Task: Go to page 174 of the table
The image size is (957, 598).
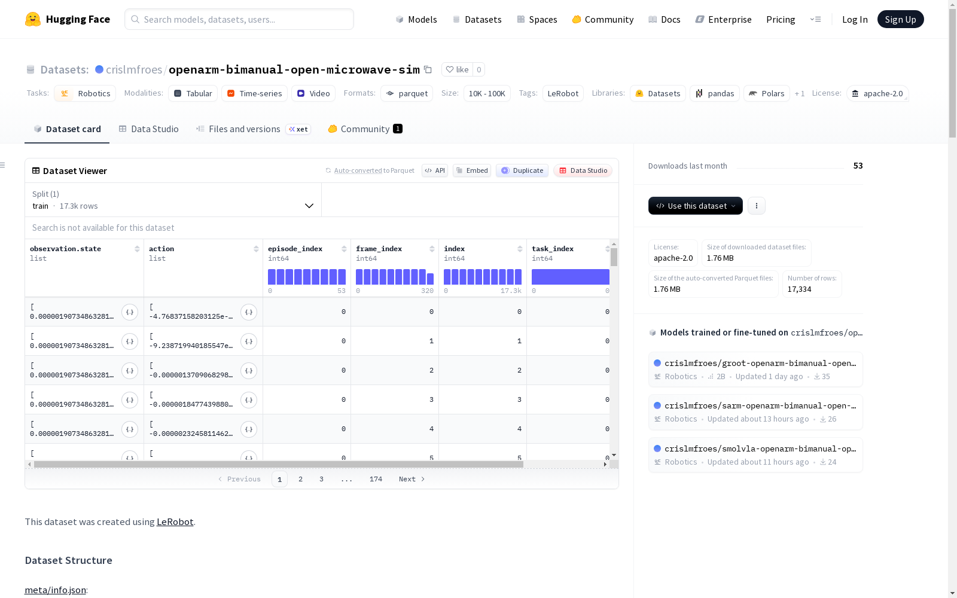Action: 376,479
